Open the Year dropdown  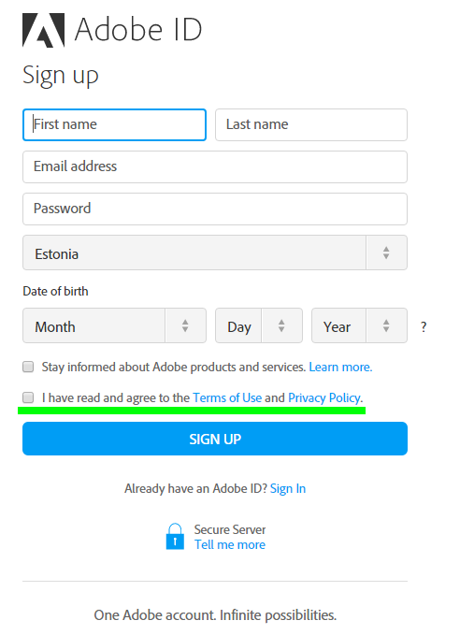[x=359, y=325]
